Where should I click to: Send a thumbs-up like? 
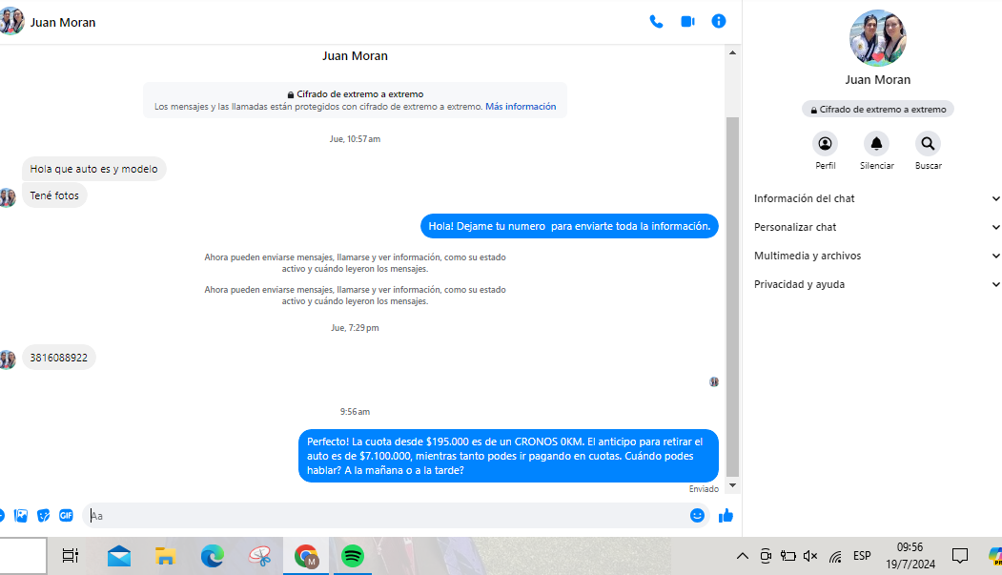click(x=726, y=516)
